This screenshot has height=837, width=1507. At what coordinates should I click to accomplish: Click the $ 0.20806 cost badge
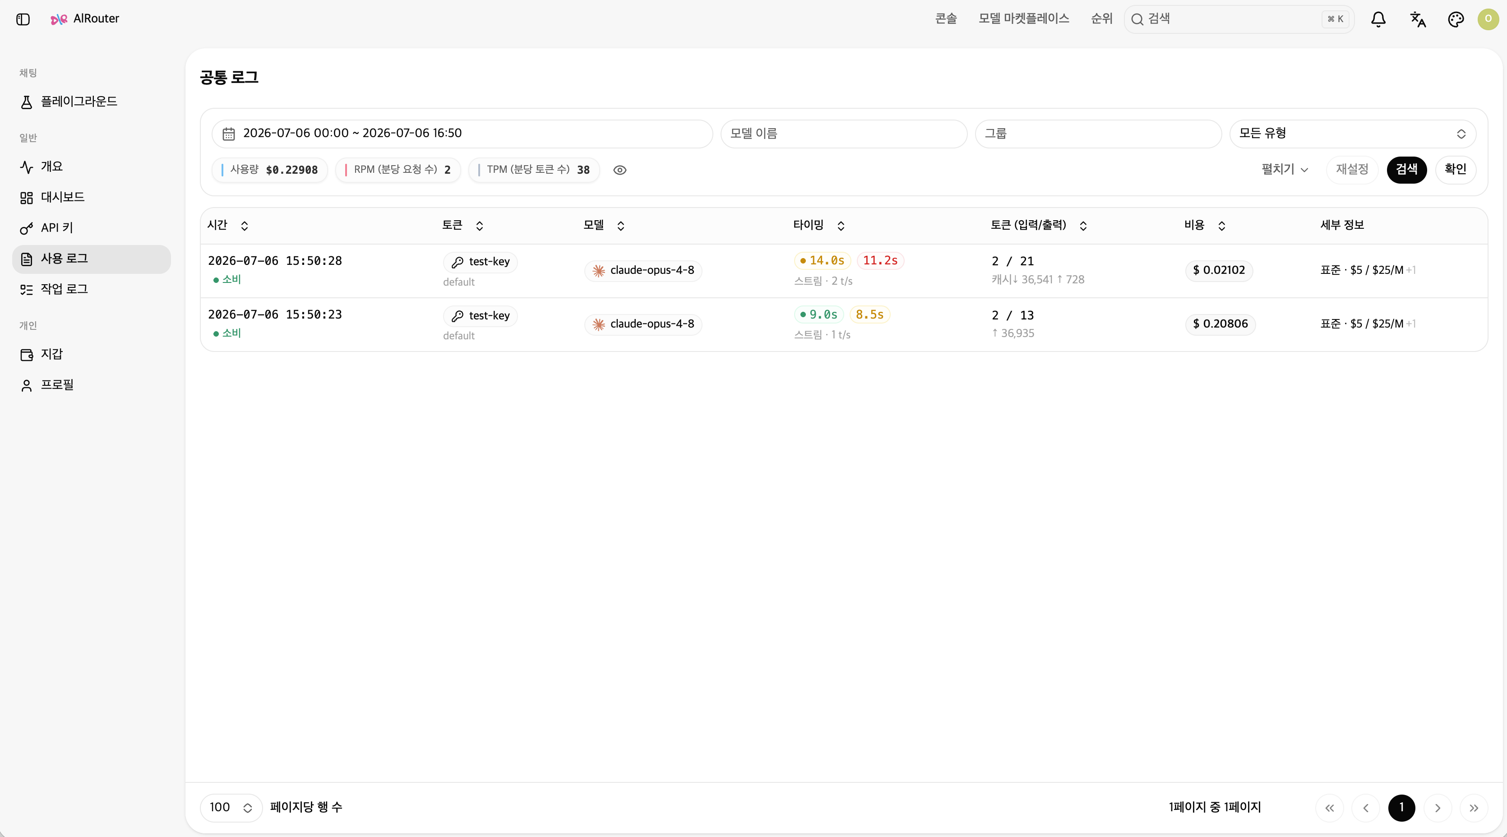[x=1220, y=324]
